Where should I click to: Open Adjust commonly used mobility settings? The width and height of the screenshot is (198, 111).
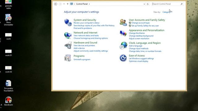click(x=91, y=51)
